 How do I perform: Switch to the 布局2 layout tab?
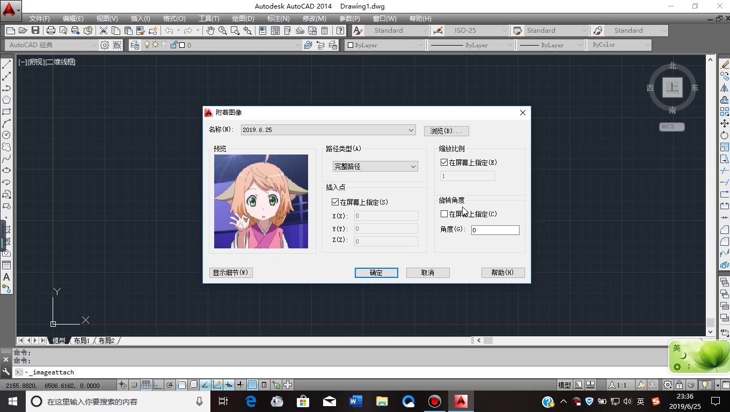click(x=106, y=341)
